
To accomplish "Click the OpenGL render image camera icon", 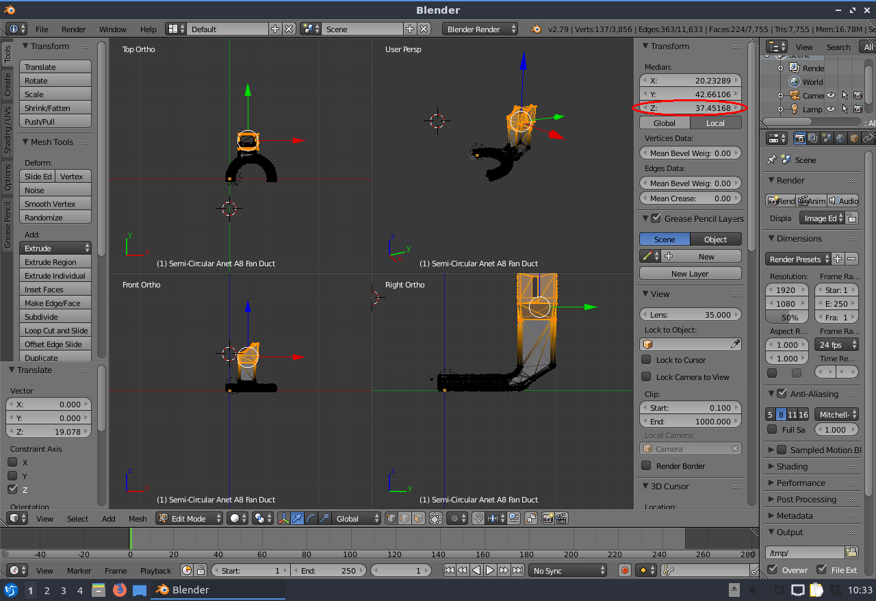I will click(x=547, y=519).
